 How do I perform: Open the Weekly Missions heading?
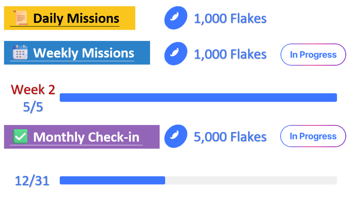point(84,53)
